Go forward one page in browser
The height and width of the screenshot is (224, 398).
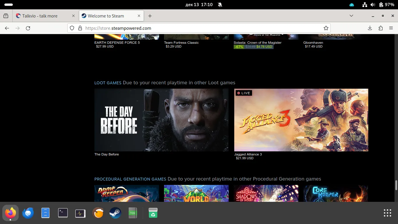[x=17, y=28]
